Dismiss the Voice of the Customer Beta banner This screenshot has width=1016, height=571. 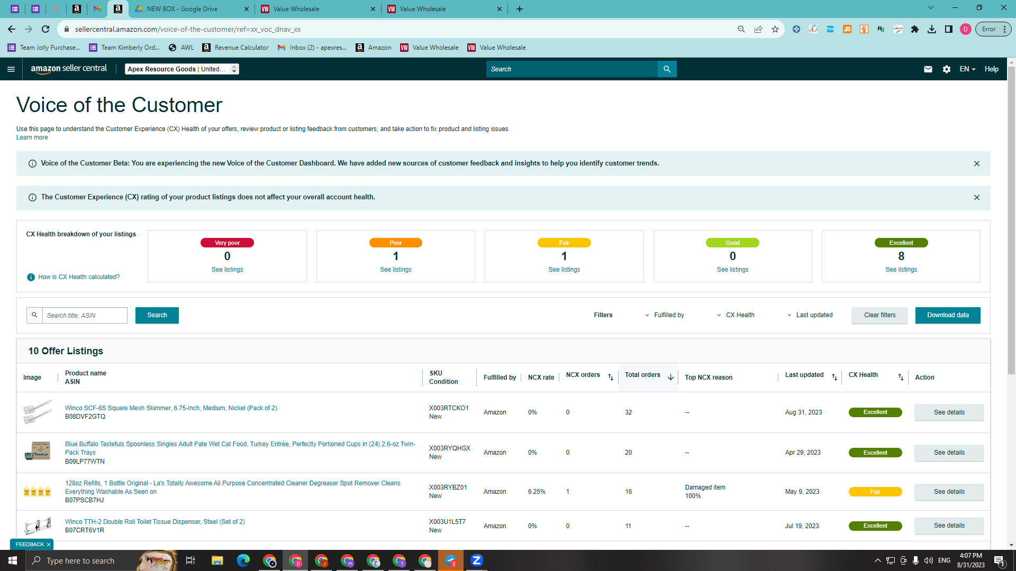pos(977,163)
